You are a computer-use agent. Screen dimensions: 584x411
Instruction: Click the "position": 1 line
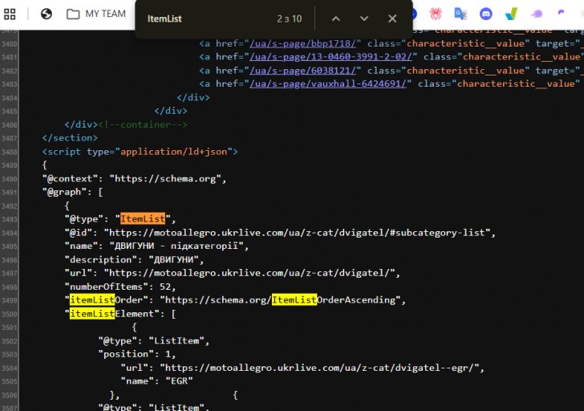[x=136, y=354]
